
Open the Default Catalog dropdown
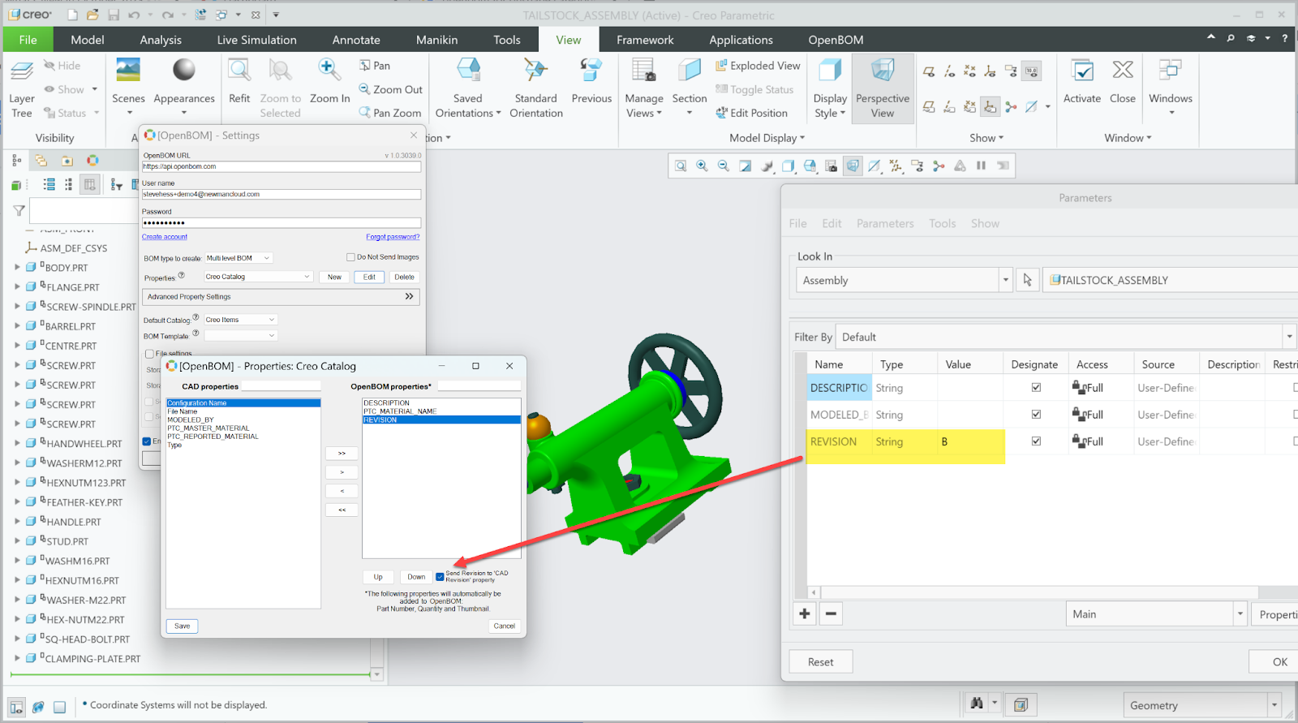(x=241, y=320)
